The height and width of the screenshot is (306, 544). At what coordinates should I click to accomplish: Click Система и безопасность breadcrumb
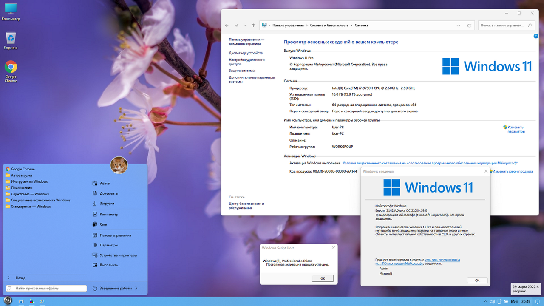(x=329, y=25)
